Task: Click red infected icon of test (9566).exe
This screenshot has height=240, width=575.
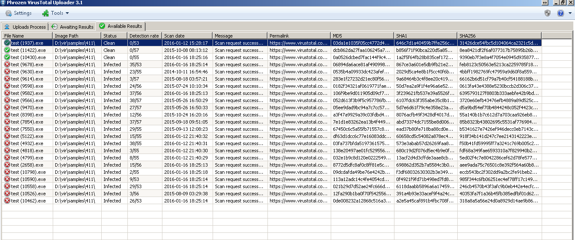Action: [x=7, y=100]
